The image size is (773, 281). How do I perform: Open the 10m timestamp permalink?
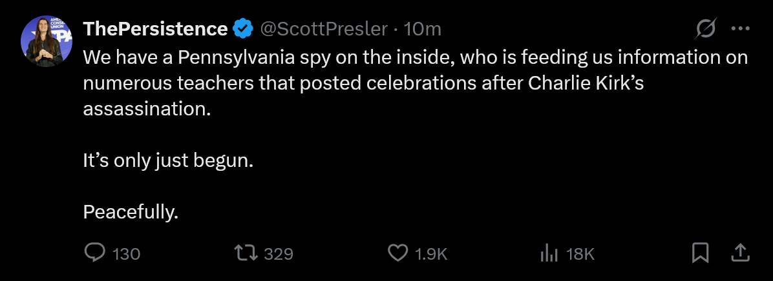422,29
